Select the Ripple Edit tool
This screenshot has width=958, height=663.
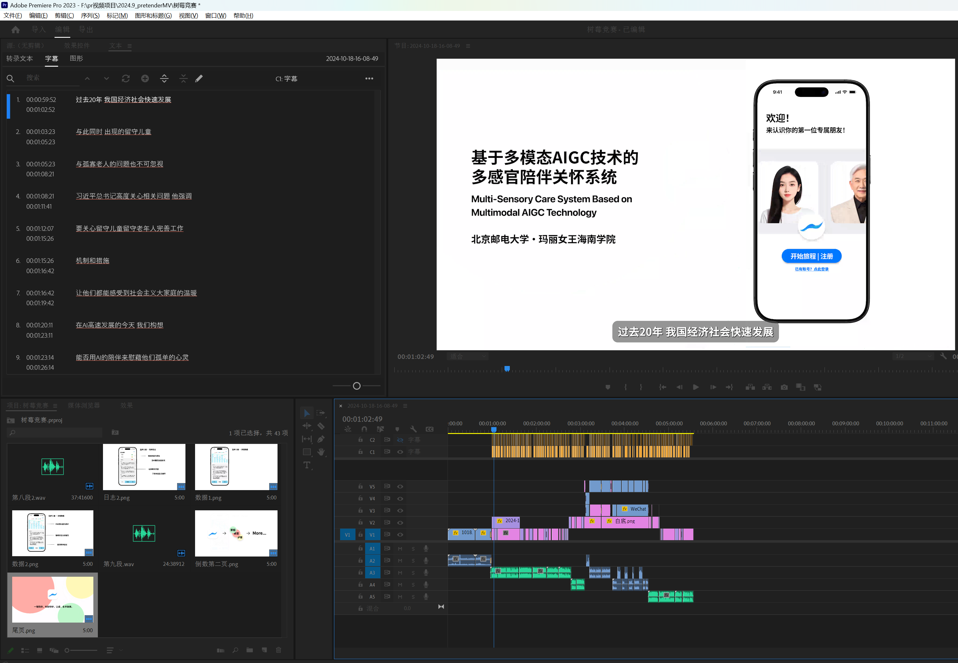307,426
